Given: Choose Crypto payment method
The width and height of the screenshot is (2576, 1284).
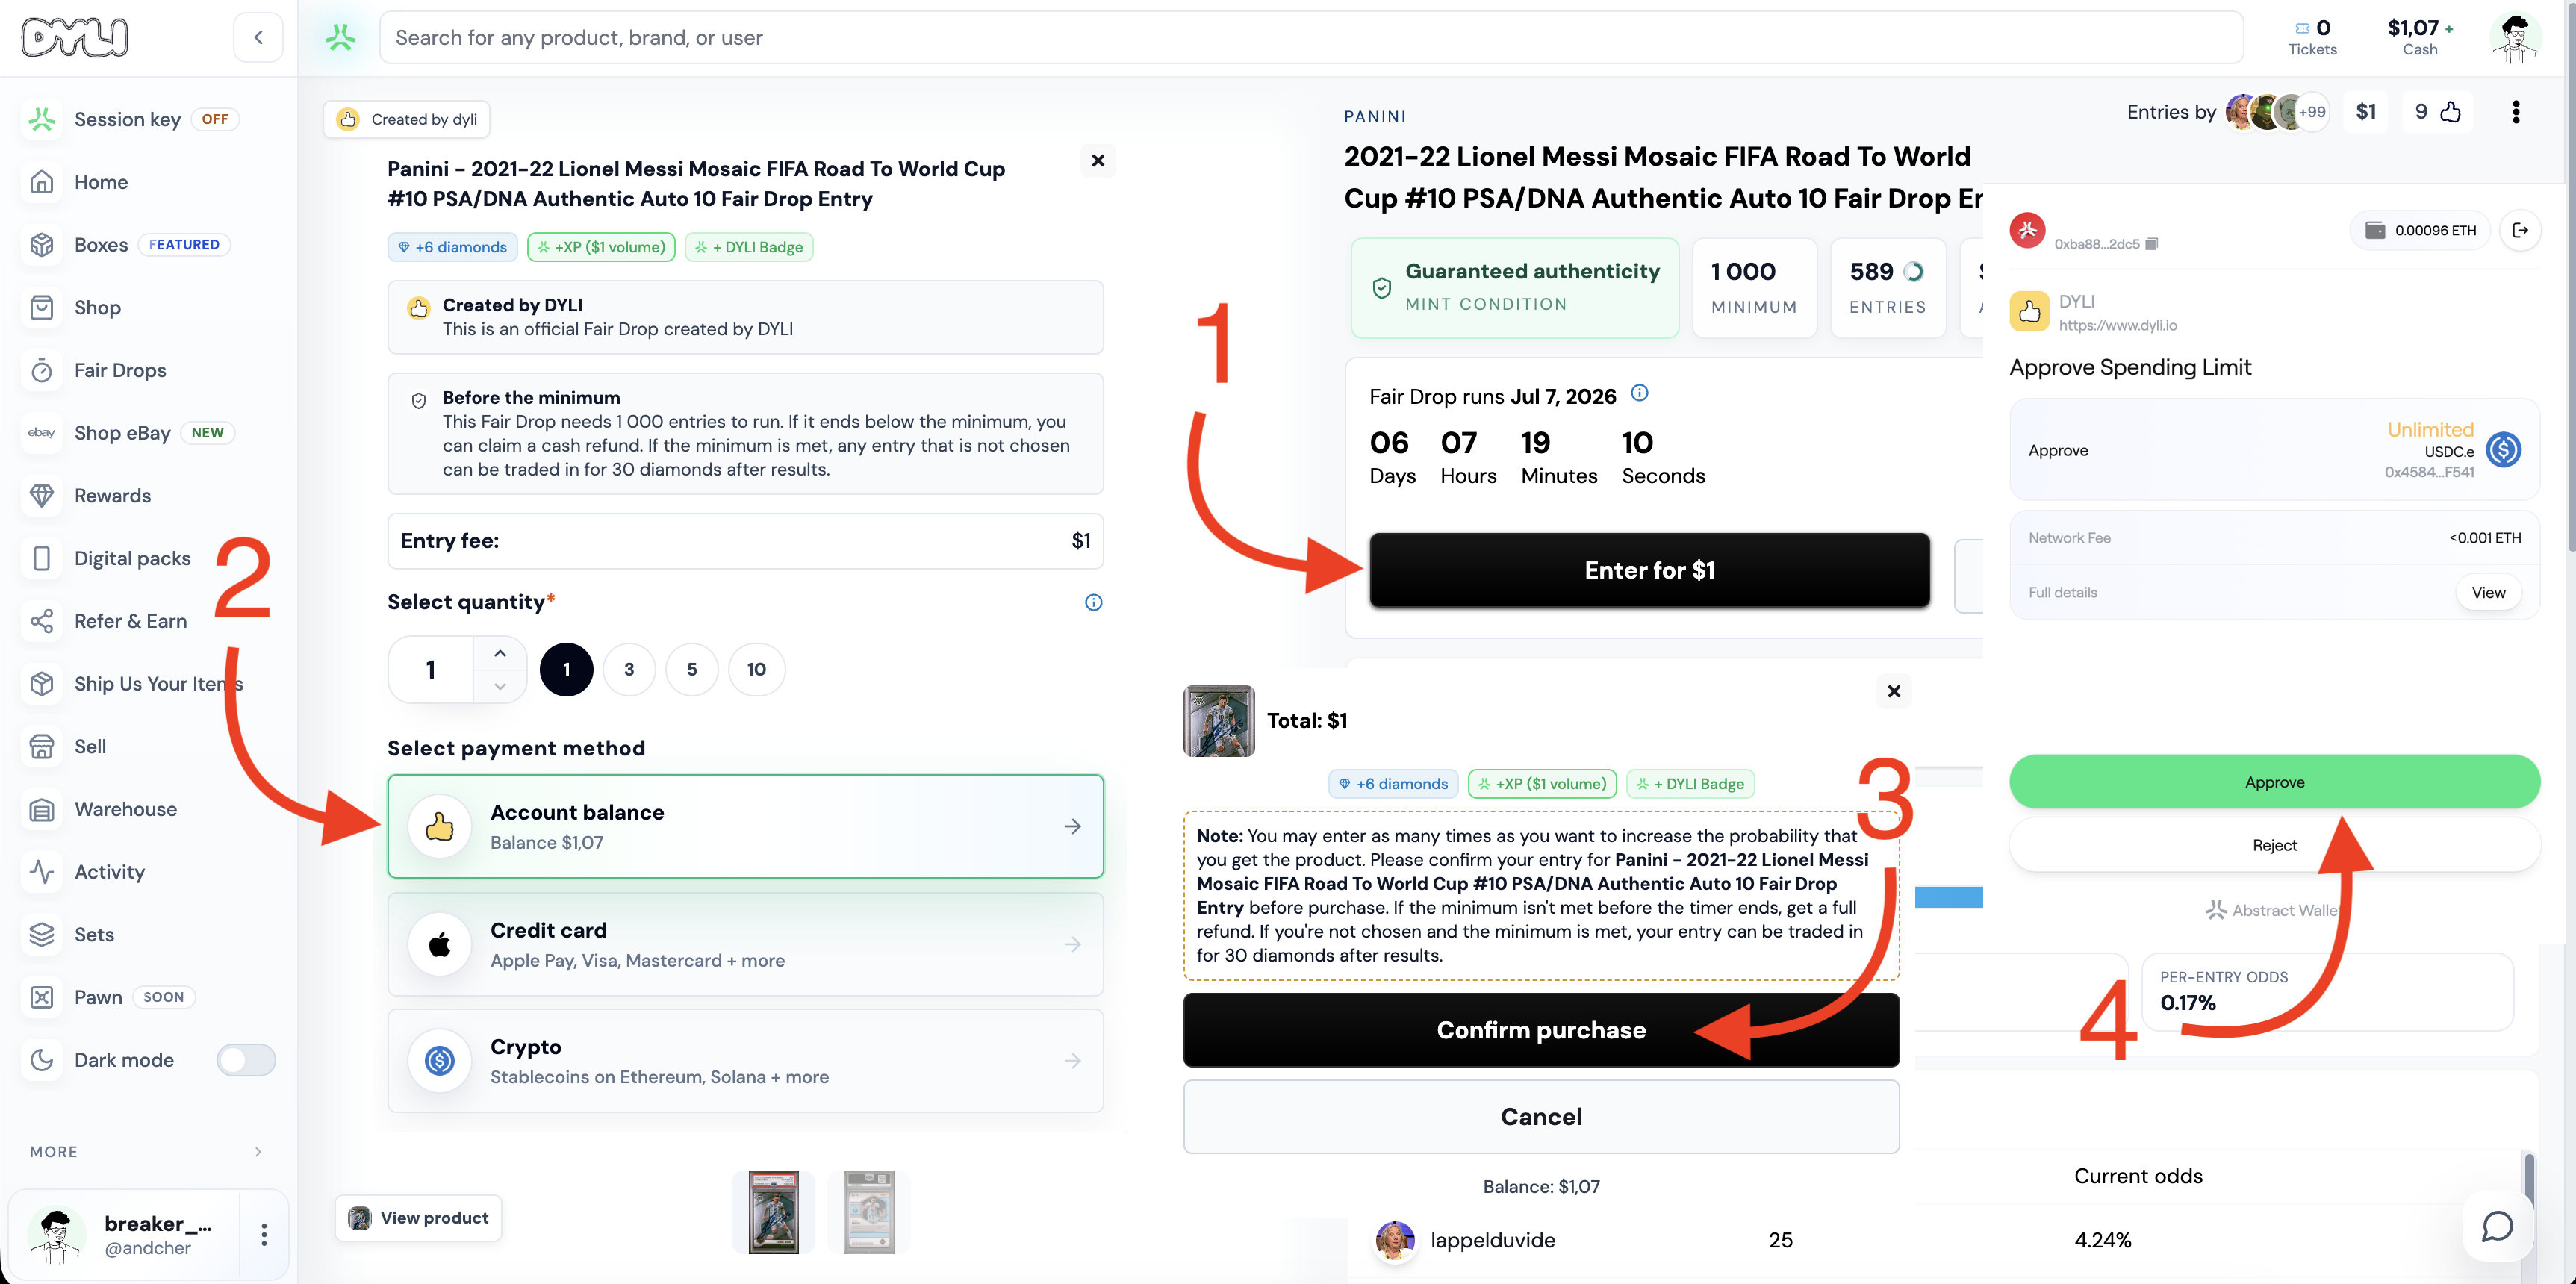Looking at the screenshot, I should 746,1061.
